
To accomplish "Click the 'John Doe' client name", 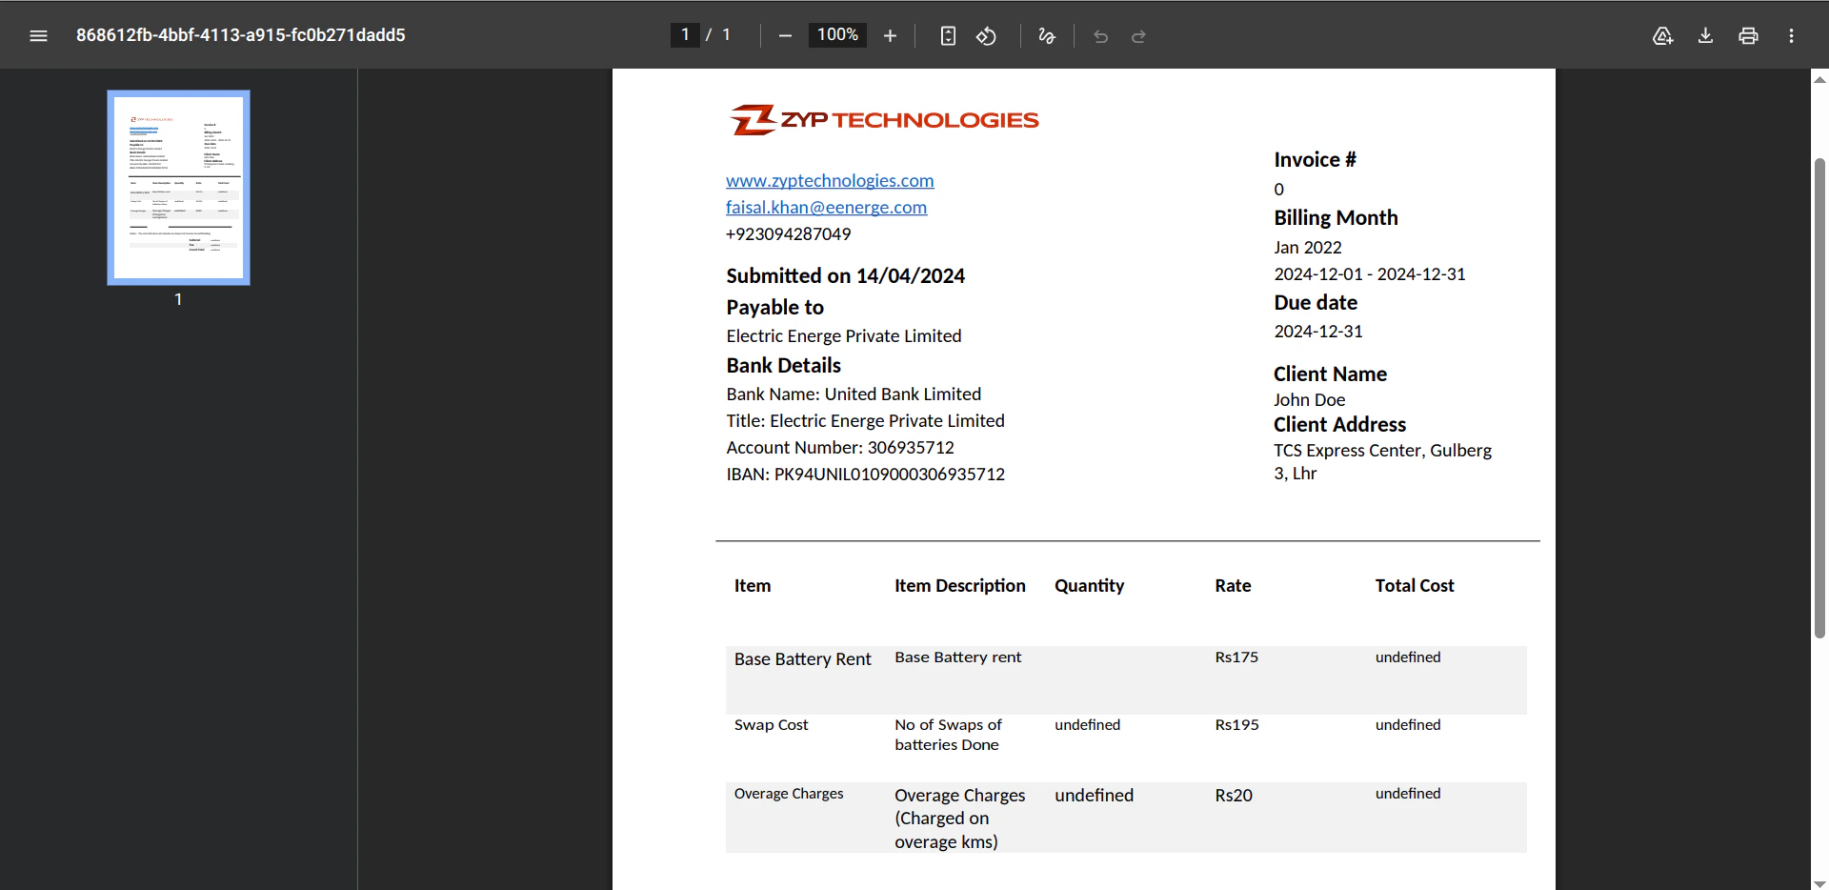I will coord(1309,399).
